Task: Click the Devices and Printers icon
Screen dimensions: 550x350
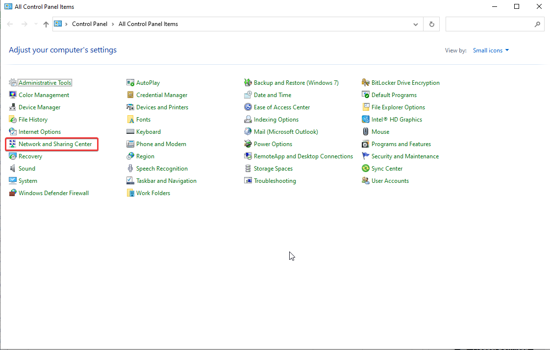Action: pyautogui.click(x=130, y=107)
